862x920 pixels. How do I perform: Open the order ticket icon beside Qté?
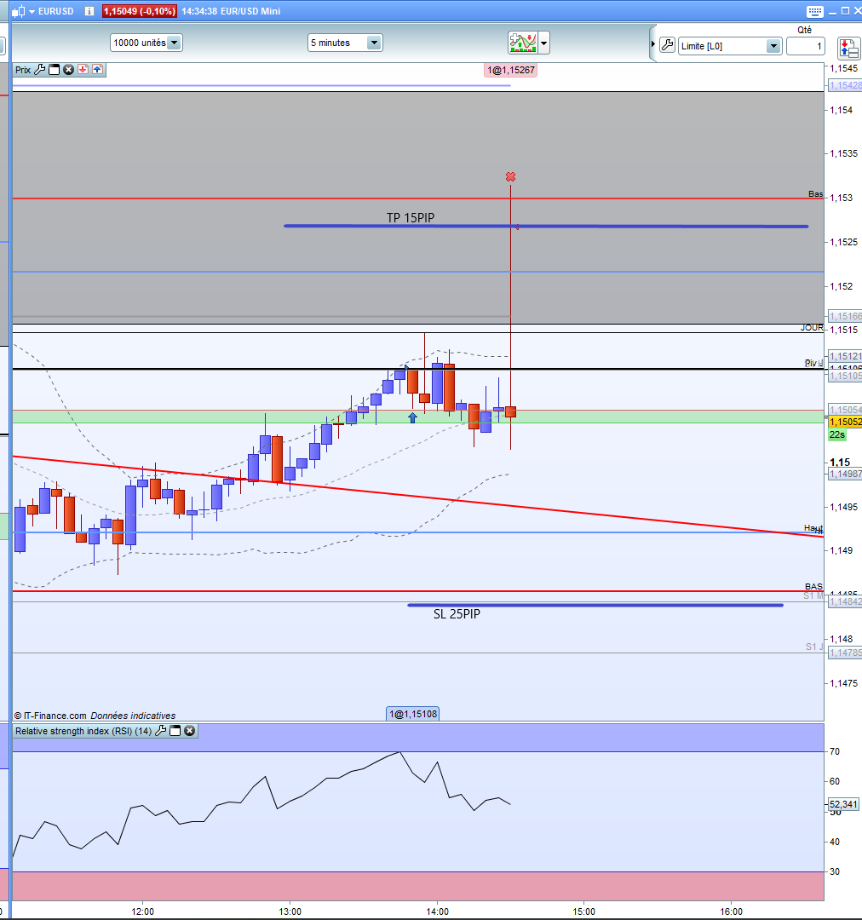click(x=848, y=48)
